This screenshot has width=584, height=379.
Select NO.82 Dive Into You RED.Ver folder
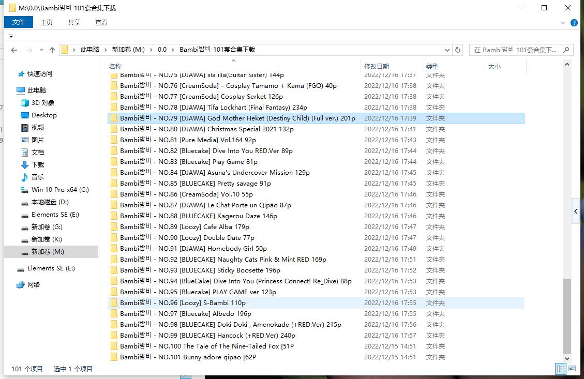coord(316,151)
